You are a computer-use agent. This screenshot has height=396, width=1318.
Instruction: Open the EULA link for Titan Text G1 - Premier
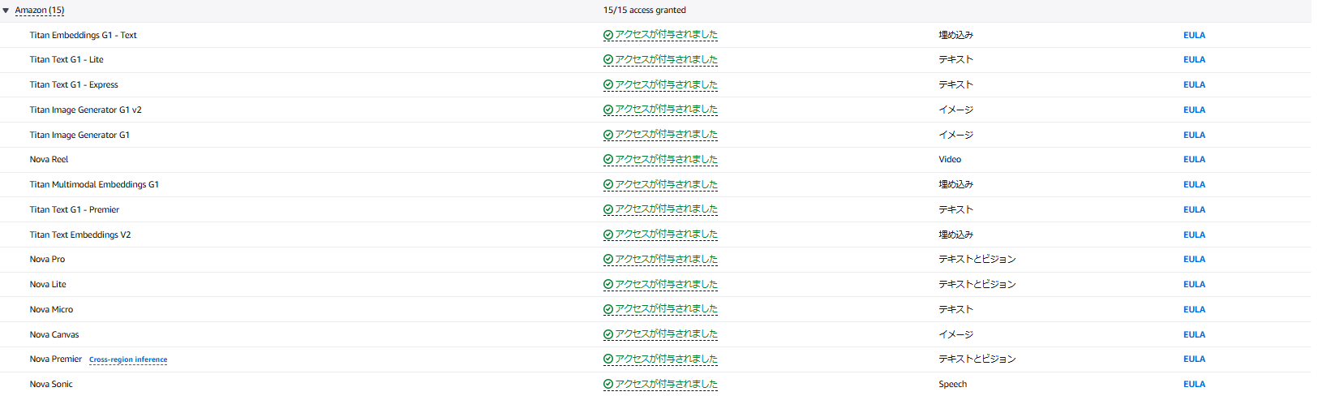(x=1194, y=210)
